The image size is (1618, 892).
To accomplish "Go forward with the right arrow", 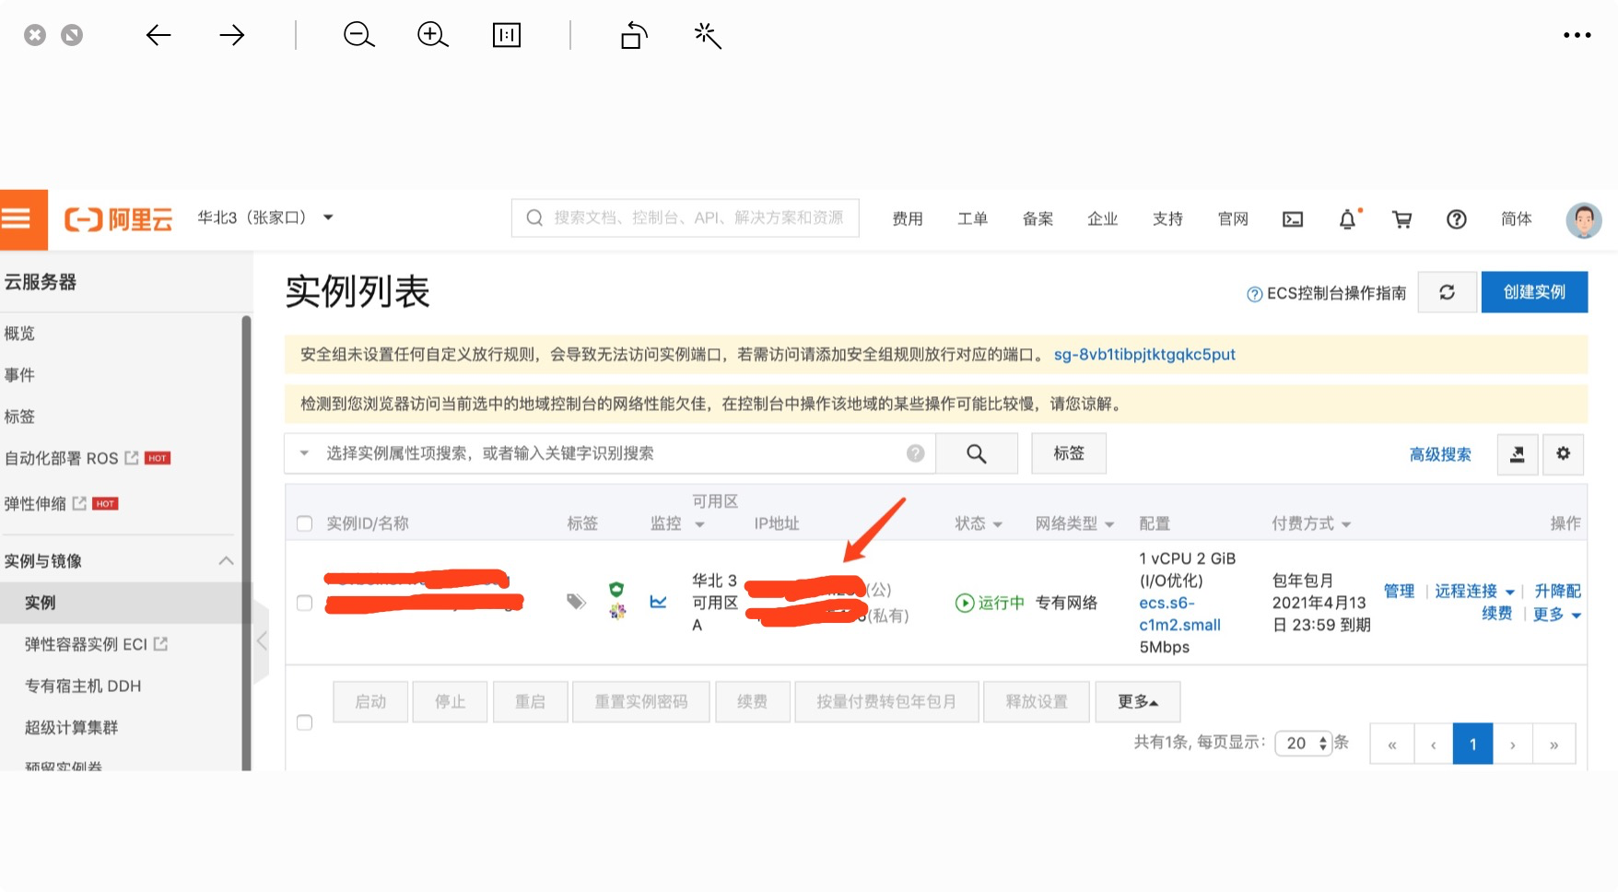I will [232, 35].
